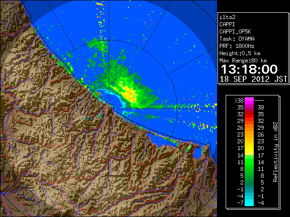Image resolution: width=290 pixels, height=217 pixels.
Task: Click the 'Max Range:80 km' line
Action: (243, 61)
